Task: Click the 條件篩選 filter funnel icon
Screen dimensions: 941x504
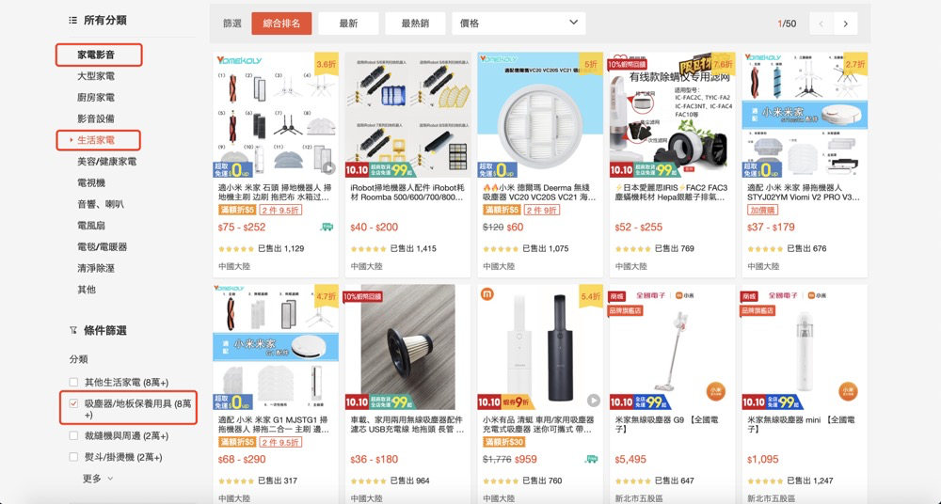Action: [73, 330]
